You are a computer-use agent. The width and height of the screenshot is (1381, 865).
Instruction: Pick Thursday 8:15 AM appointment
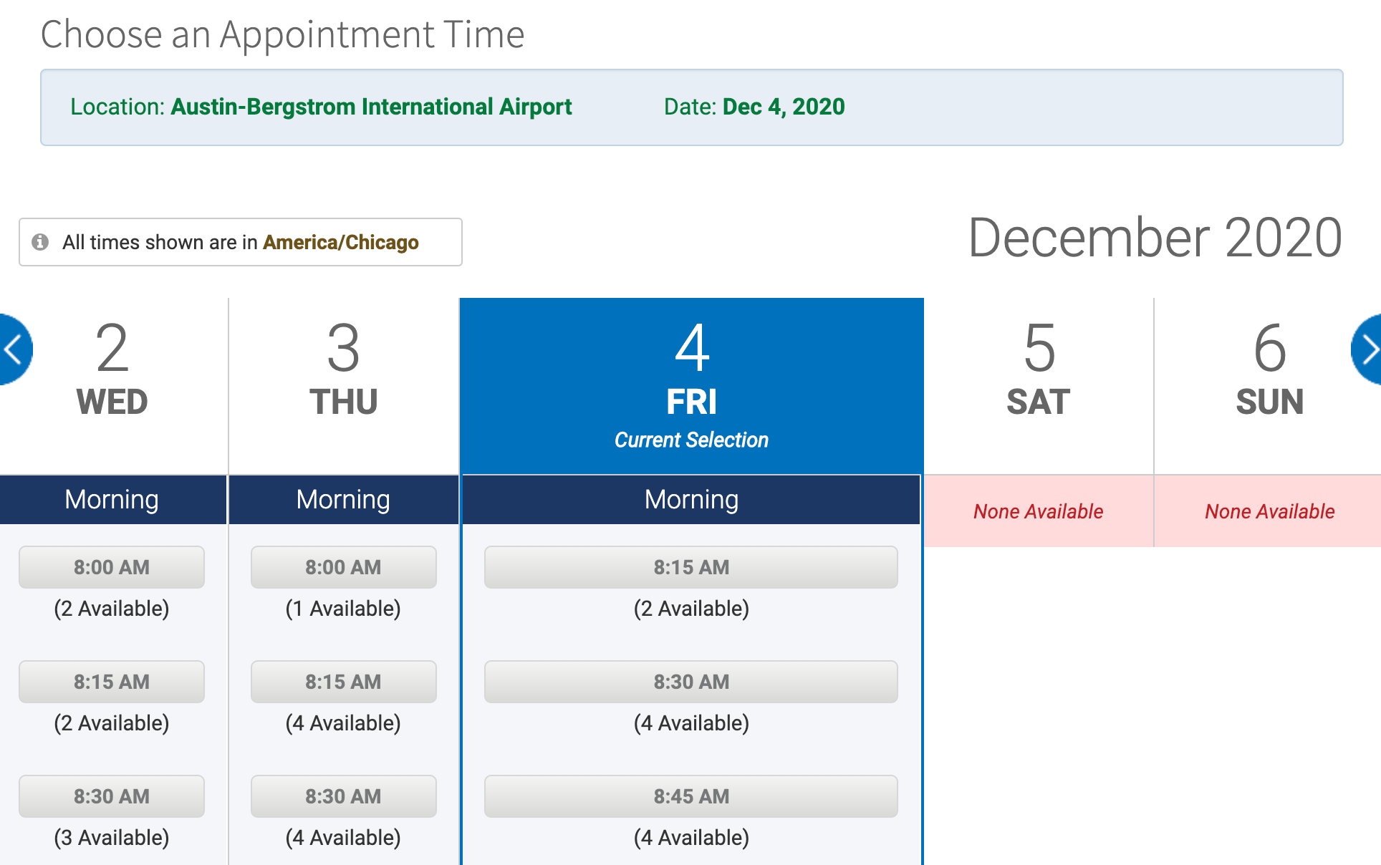[343, 682]
